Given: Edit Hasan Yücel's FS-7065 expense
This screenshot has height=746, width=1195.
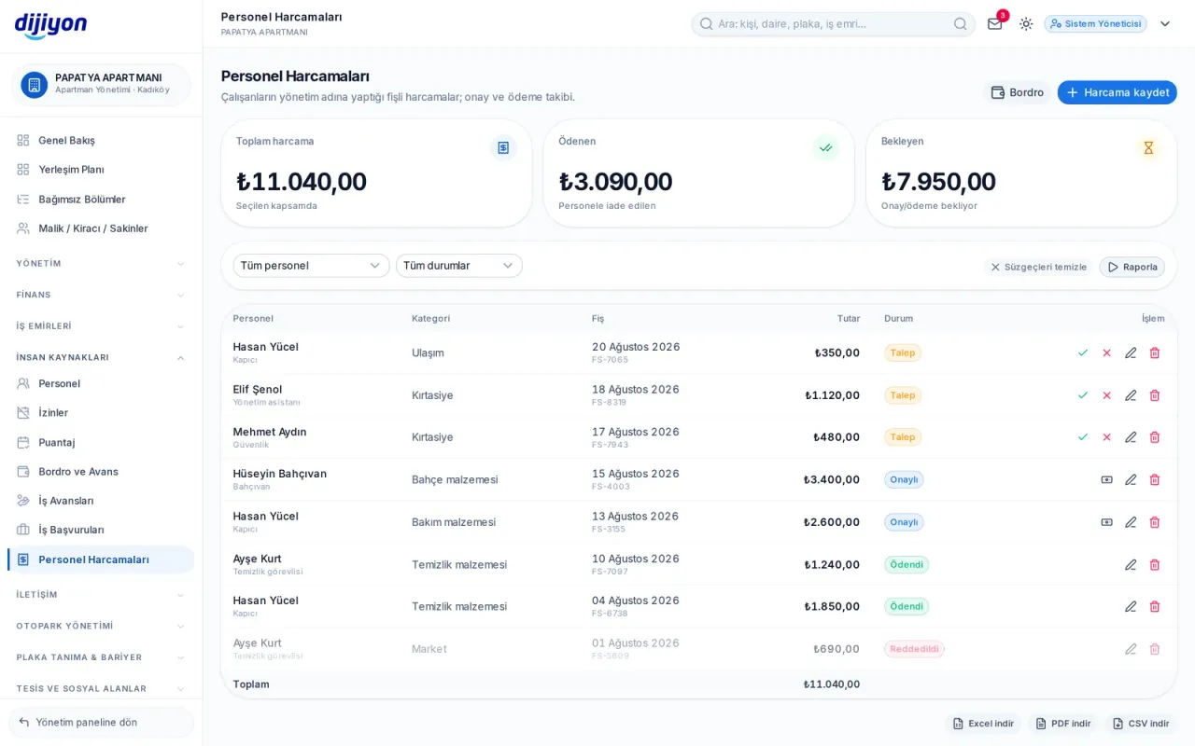Looking at the screenshot, I should (x=1131, y=352).
